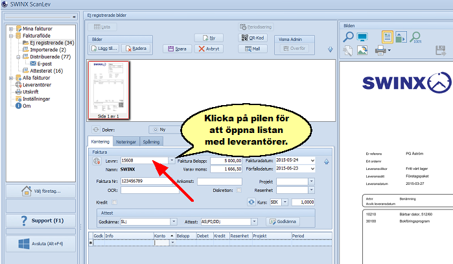Click the printer icon in Bilden toolbar

pos(380,51)
